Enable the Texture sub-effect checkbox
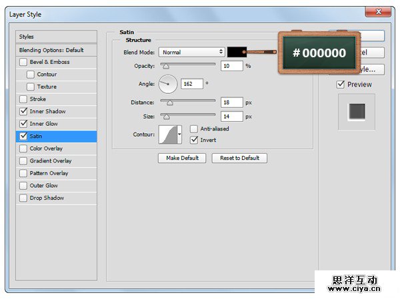Viewport: 400px width, 299px height. click(x=31, y=87)
